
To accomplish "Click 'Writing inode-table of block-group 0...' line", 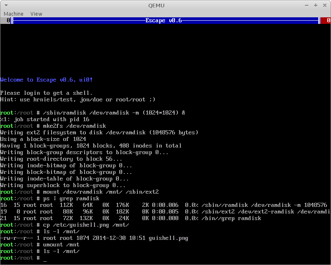I will click(x=64, y=179).
